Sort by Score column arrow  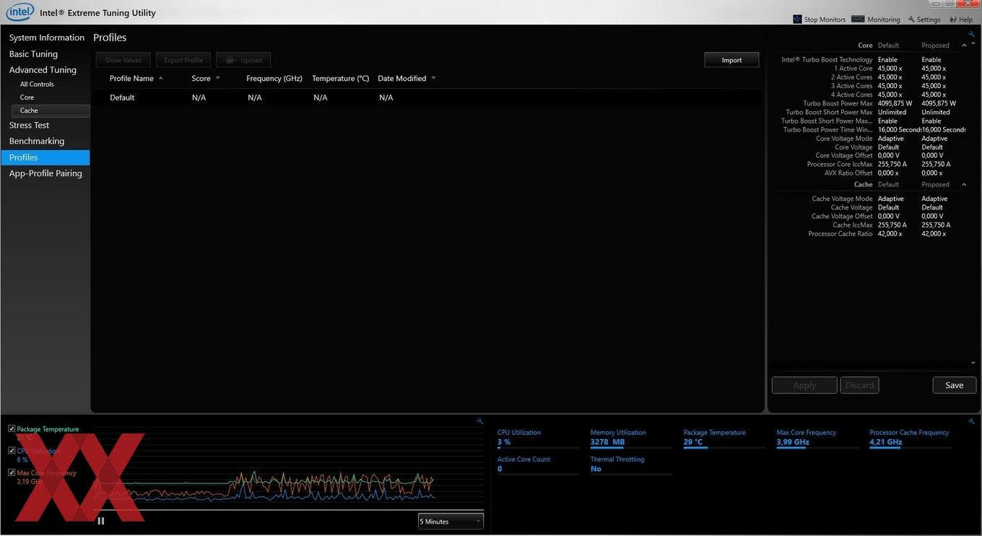coord(217,78)
